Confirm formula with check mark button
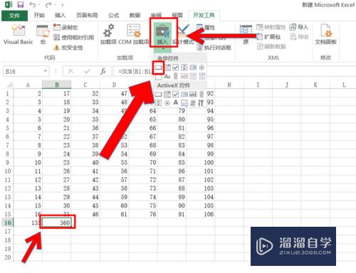This screenshot has height=273, width=356. [x=87, y=71]
